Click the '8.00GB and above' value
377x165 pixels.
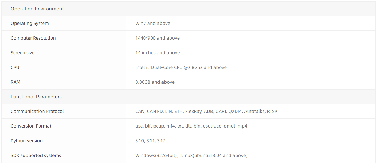155,82
